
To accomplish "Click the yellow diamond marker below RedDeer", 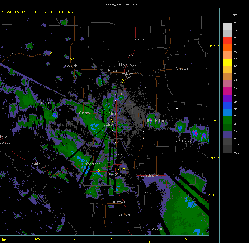I will tap(123, 81).
